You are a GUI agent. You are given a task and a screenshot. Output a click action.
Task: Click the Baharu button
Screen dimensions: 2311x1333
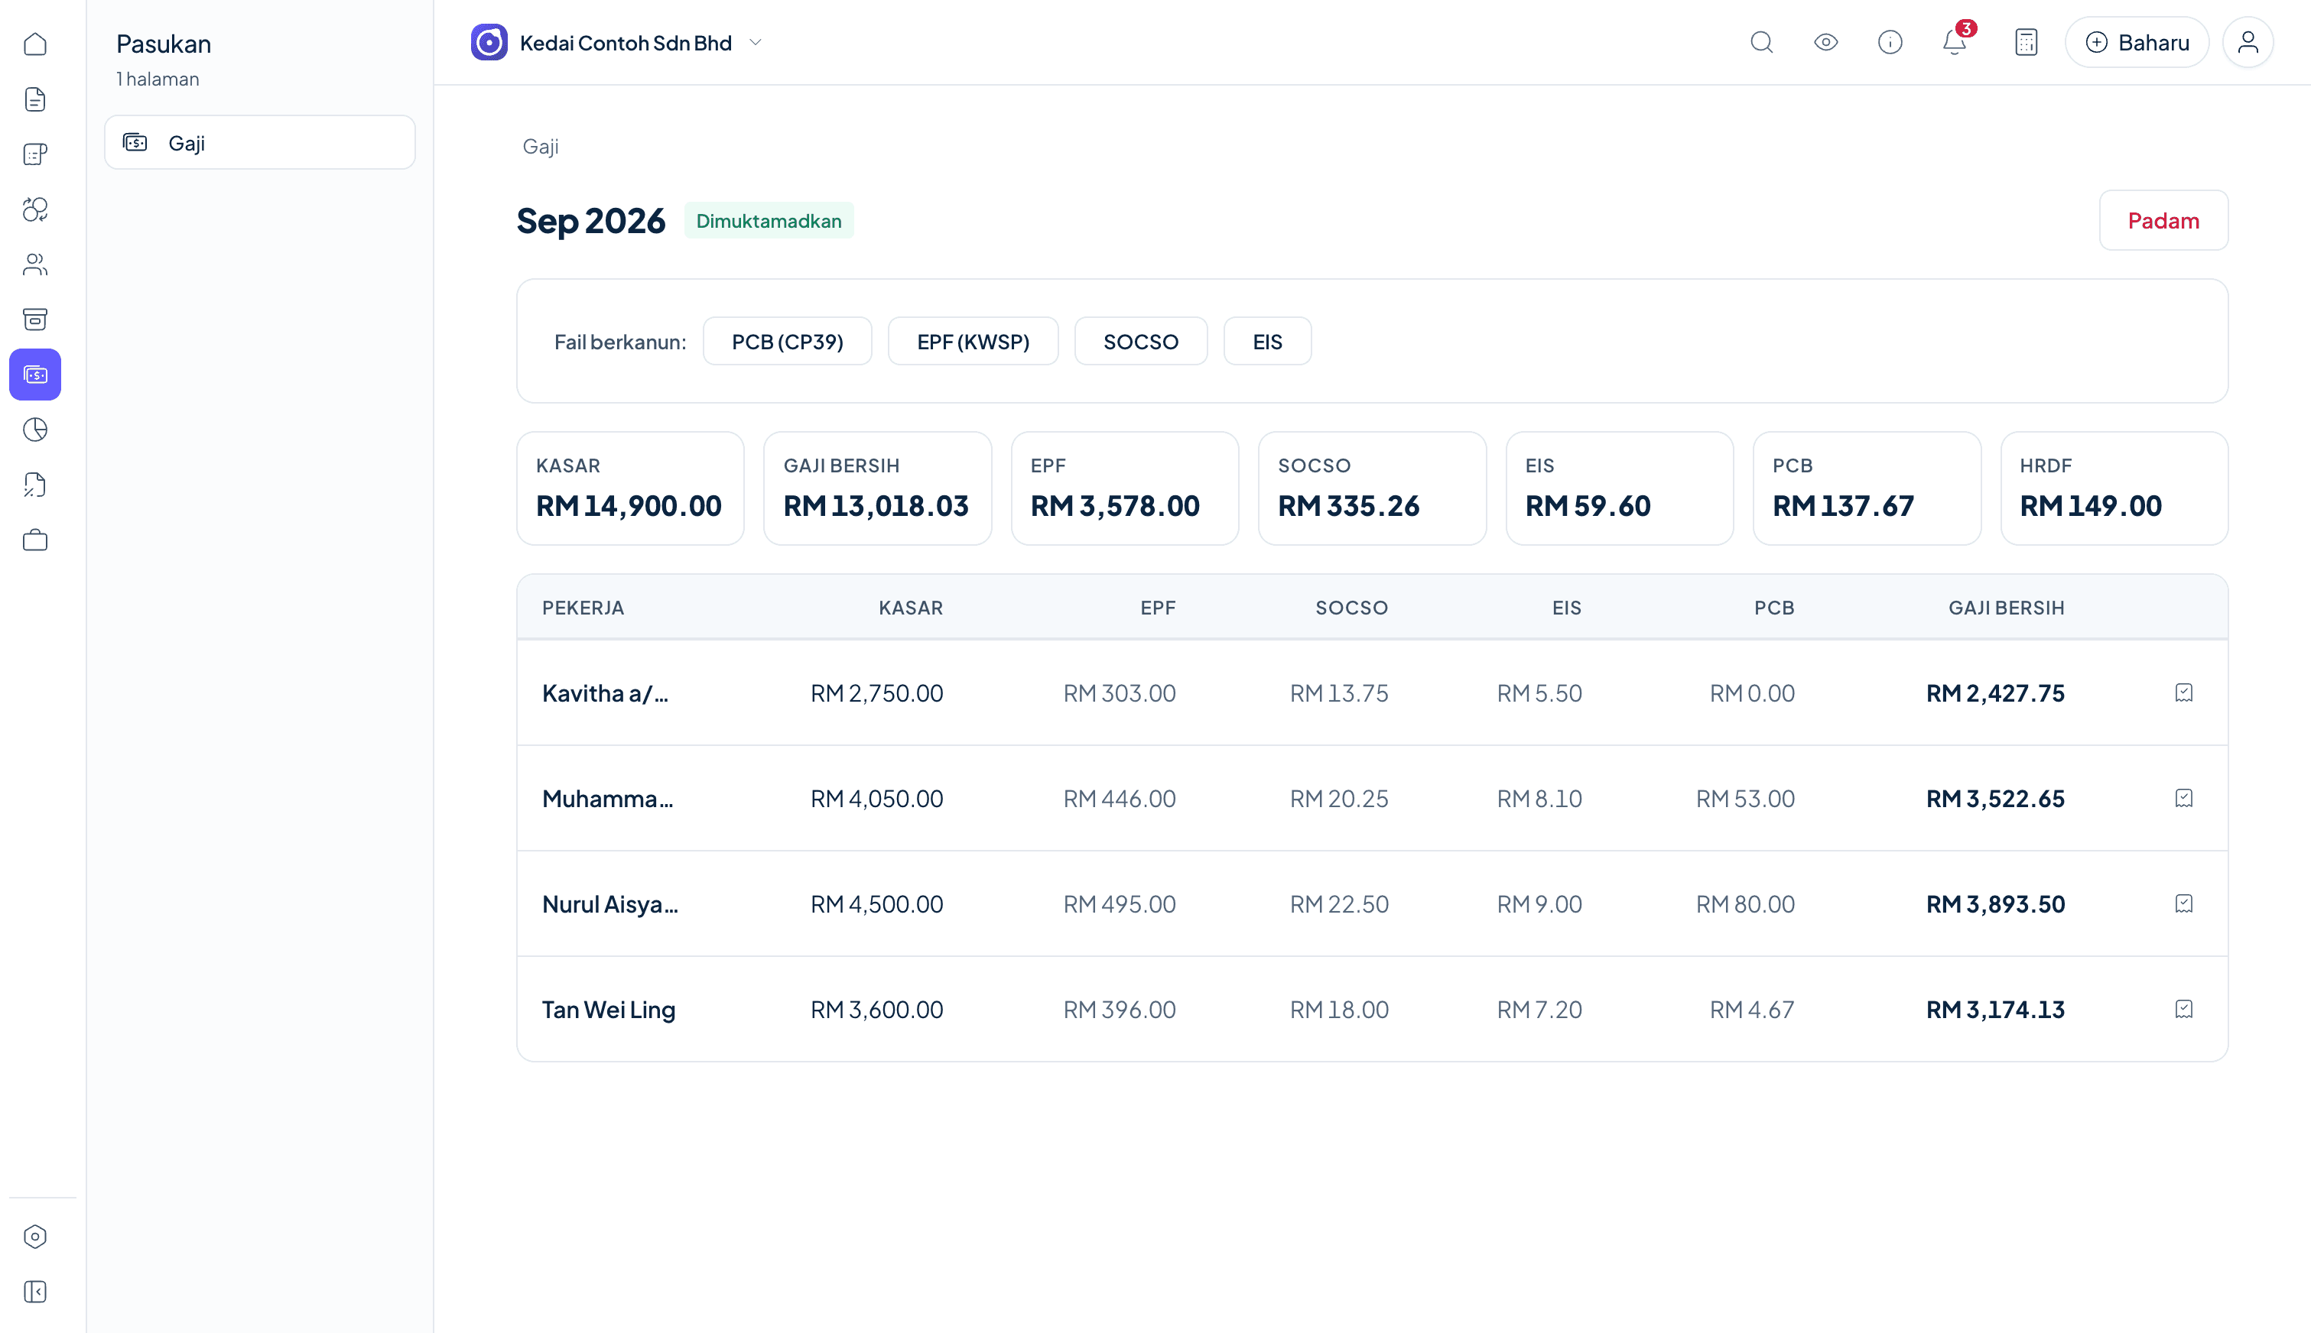coord(2137,42)
